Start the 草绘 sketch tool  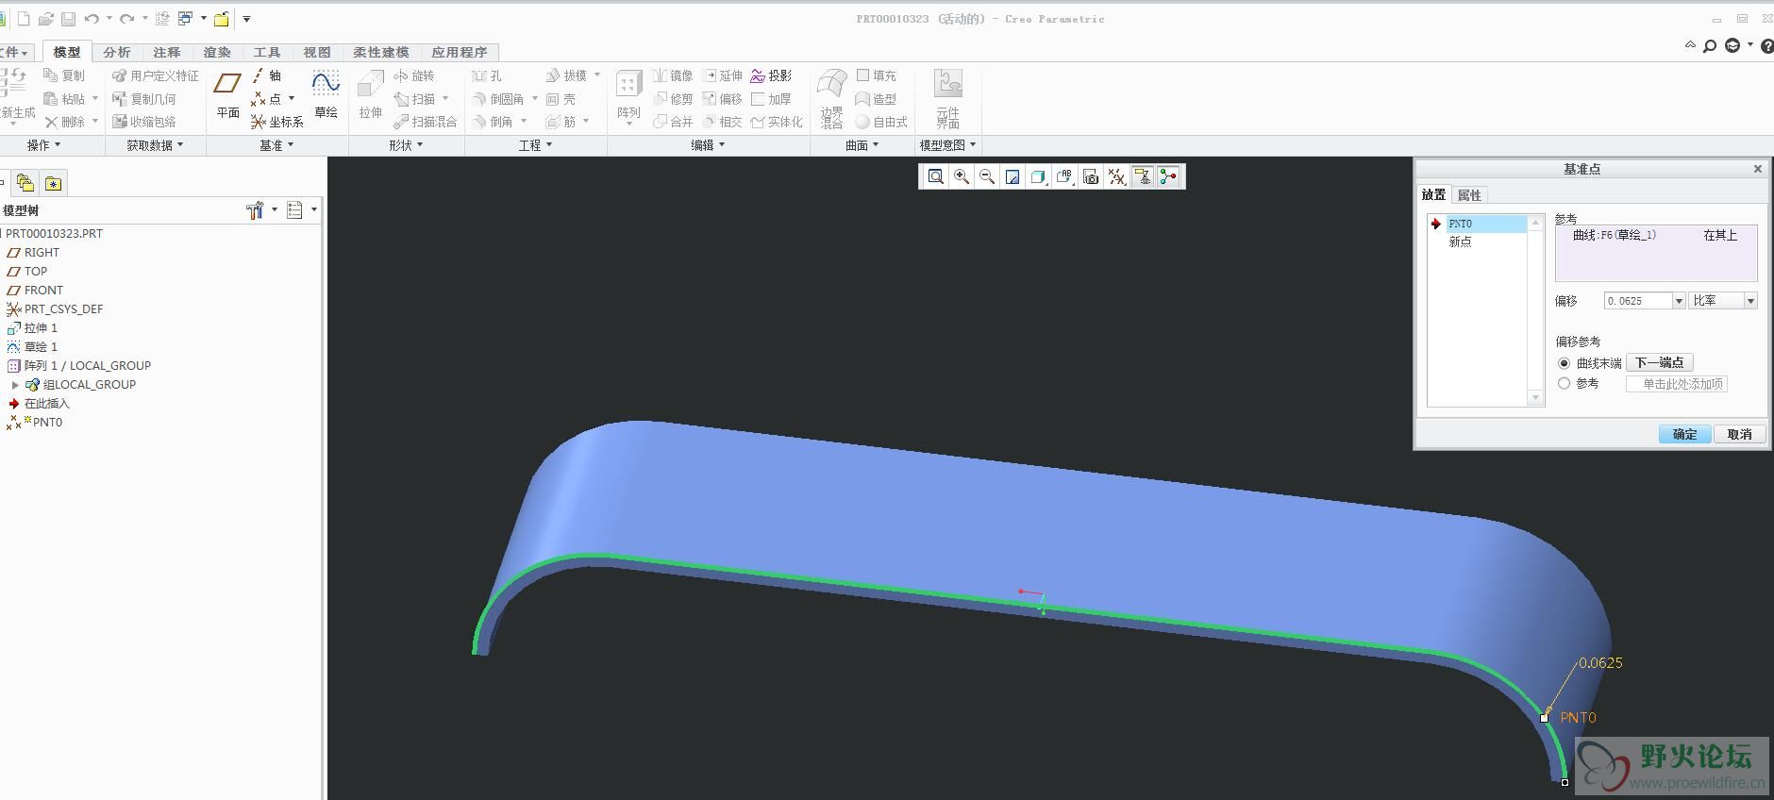(x=326, y=96)
